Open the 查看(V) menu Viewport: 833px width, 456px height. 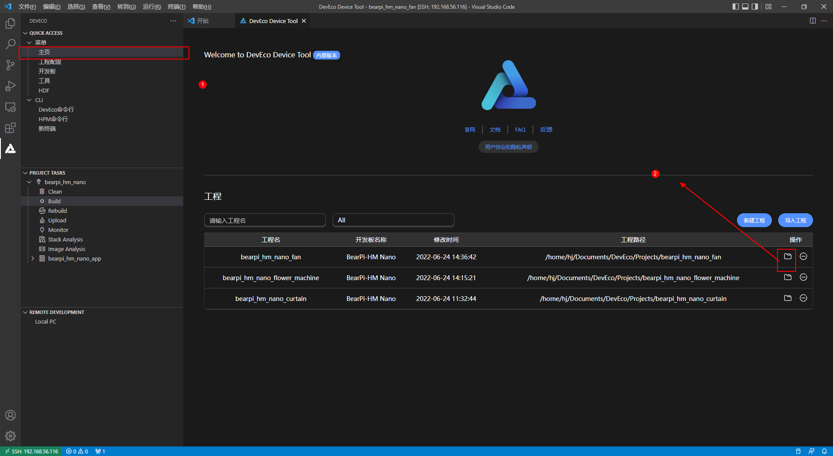click(x=101, y=7)
